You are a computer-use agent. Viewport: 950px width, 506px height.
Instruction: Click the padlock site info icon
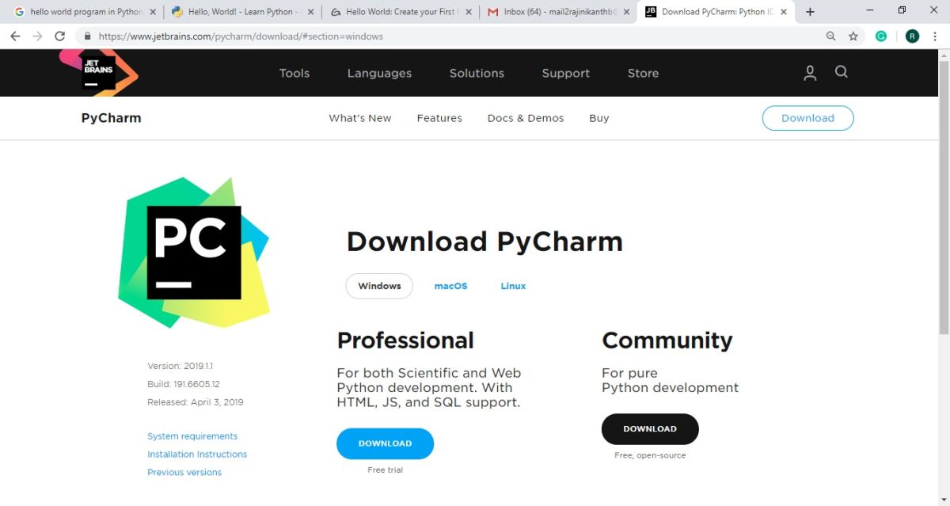click(x=86, y=36)
